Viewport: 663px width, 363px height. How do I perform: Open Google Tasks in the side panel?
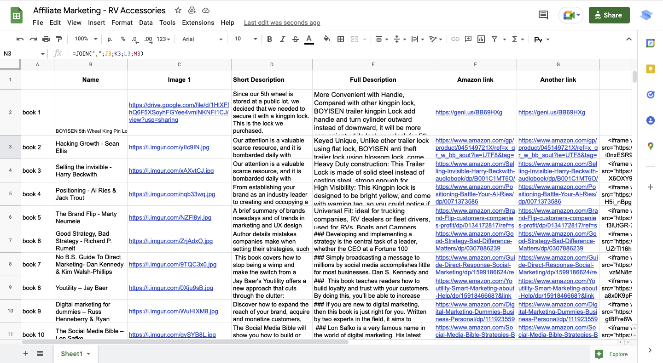click(650, 95)
